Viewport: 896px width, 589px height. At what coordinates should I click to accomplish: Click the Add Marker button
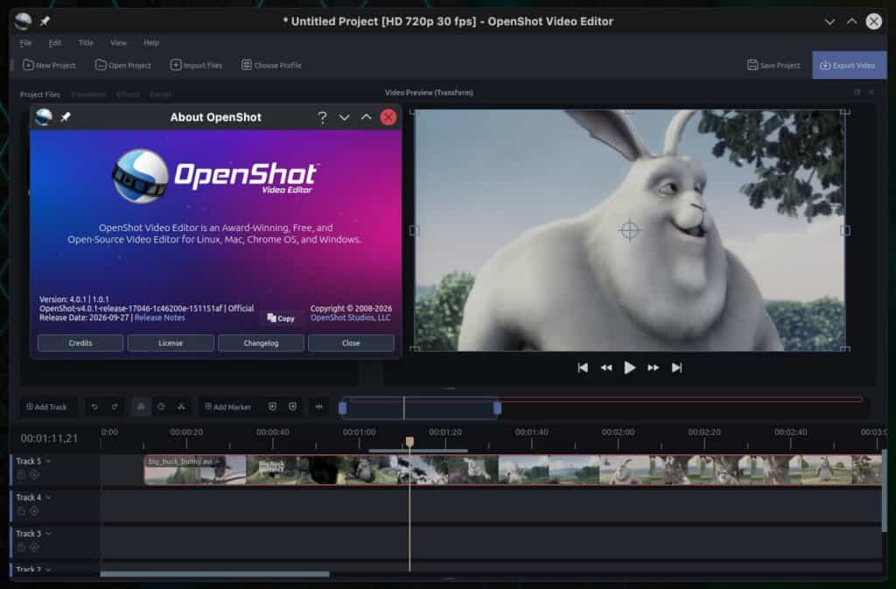(x=228, y=407)
